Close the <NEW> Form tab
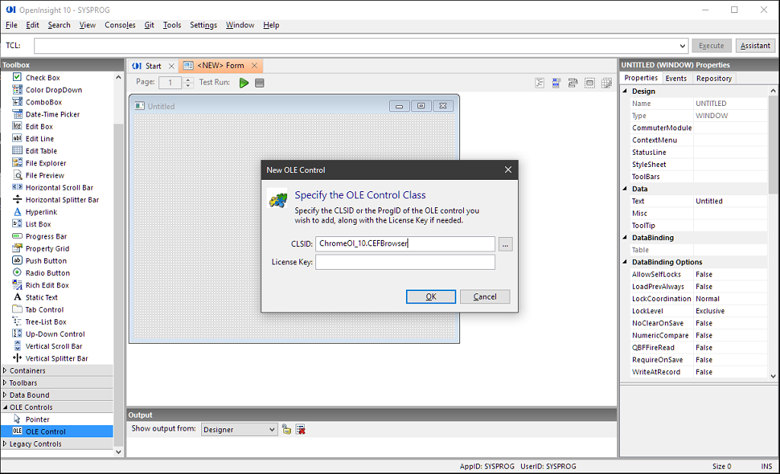The height and width of the screenshot is (474, 780). tap(254, 66)
